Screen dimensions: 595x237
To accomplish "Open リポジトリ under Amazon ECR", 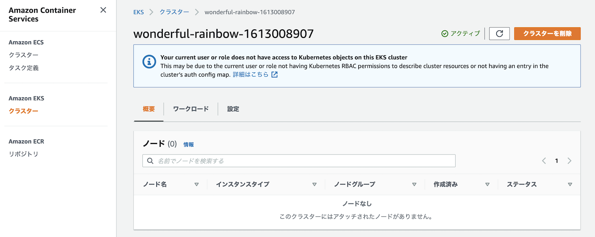I will tap(24, 154).
